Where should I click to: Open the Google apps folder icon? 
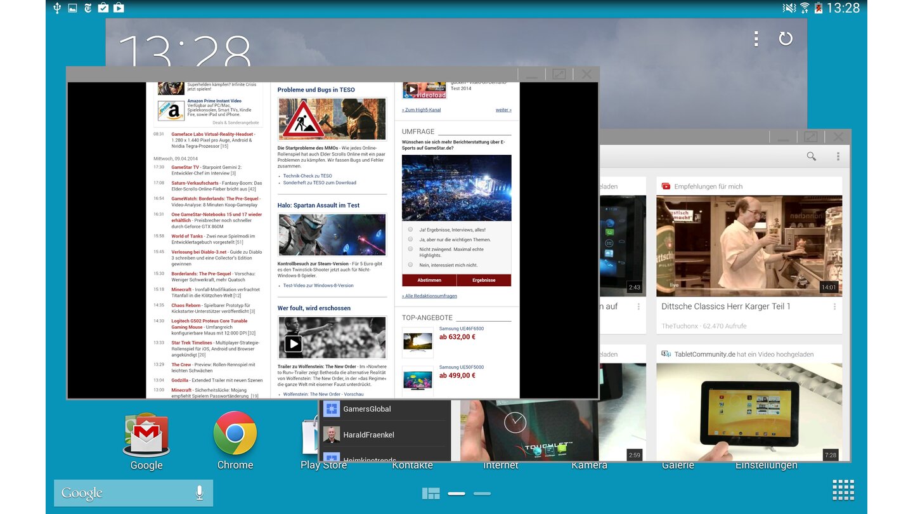(x=146, y=434)
